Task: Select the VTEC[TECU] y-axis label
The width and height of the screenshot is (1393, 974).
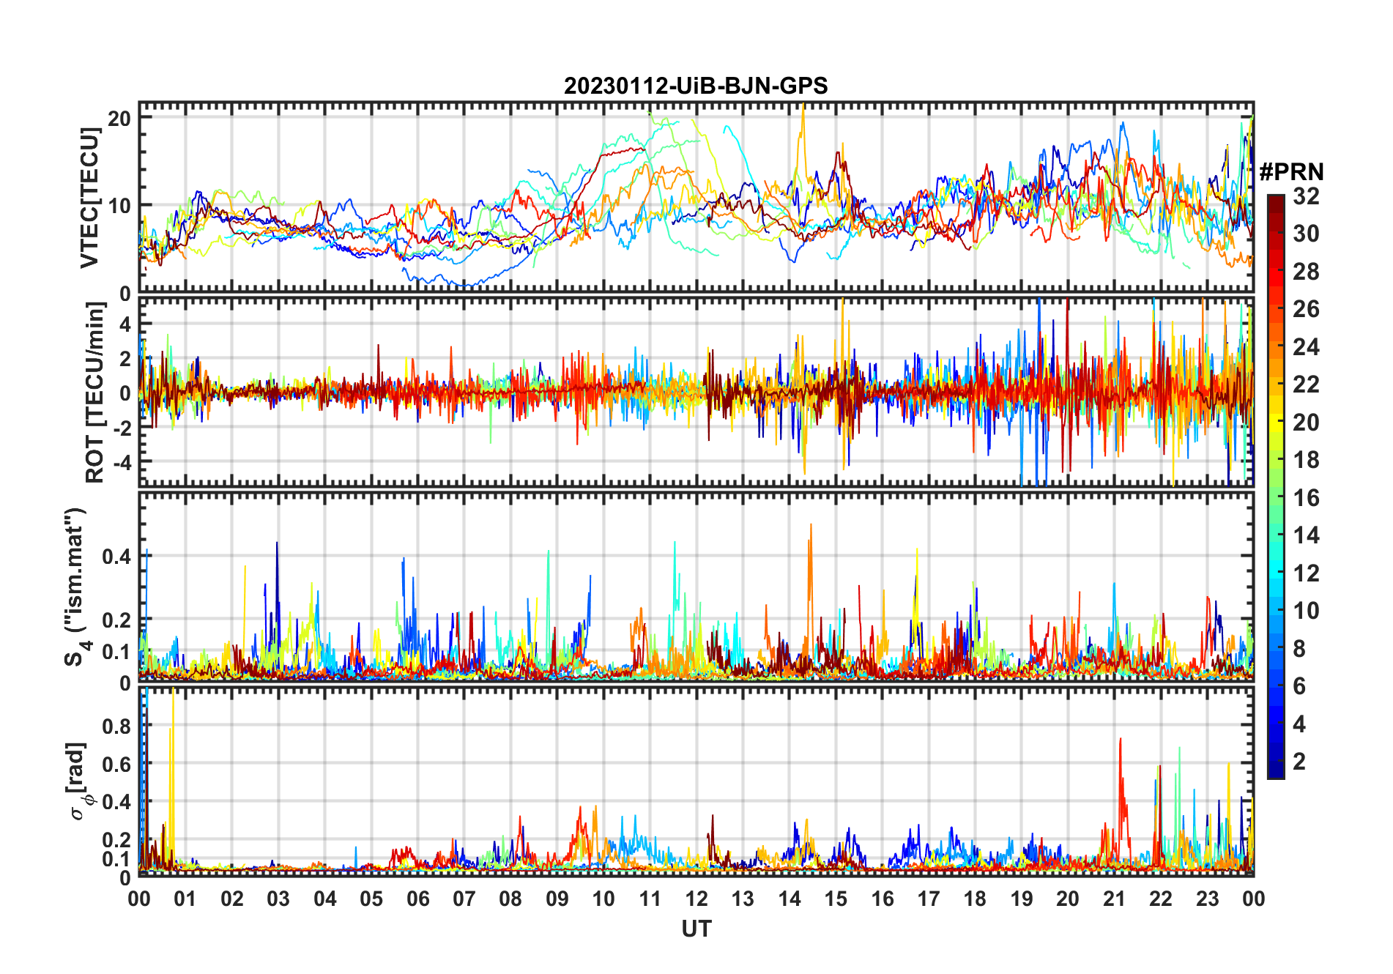Action: pos(89,198)
